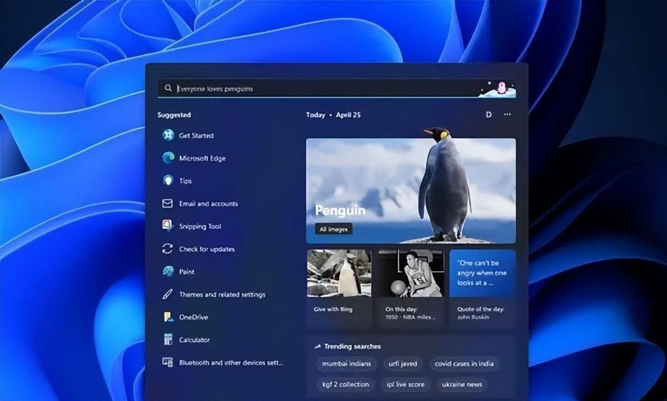Click Bluetooth and other devices settings text
The image size is (667, 401).
point(231,363)
